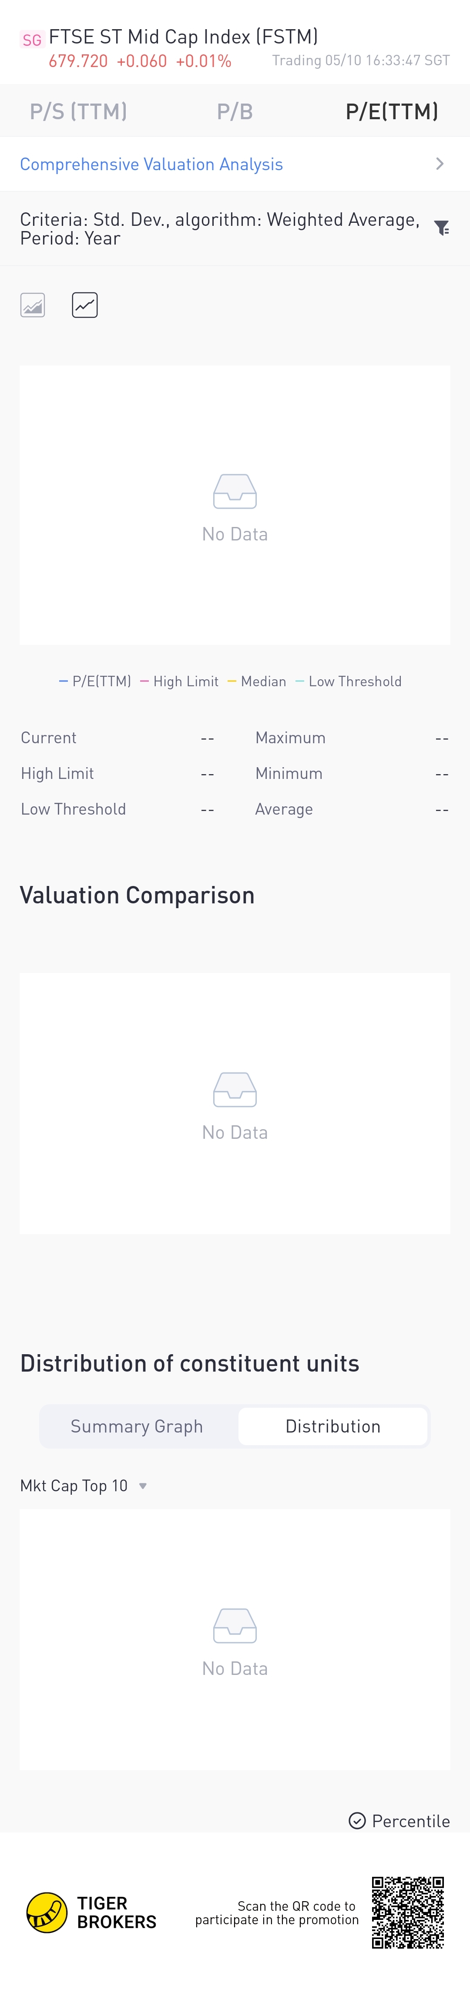Switch to area chart view icon
This screenshot has height=1993, width=470.
(x=33, y=305)
